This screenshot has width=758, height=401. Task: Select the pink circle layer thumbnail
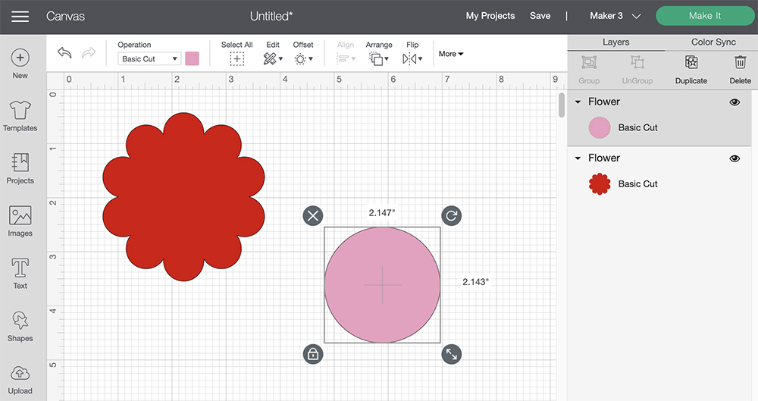[x=600, y=127]
